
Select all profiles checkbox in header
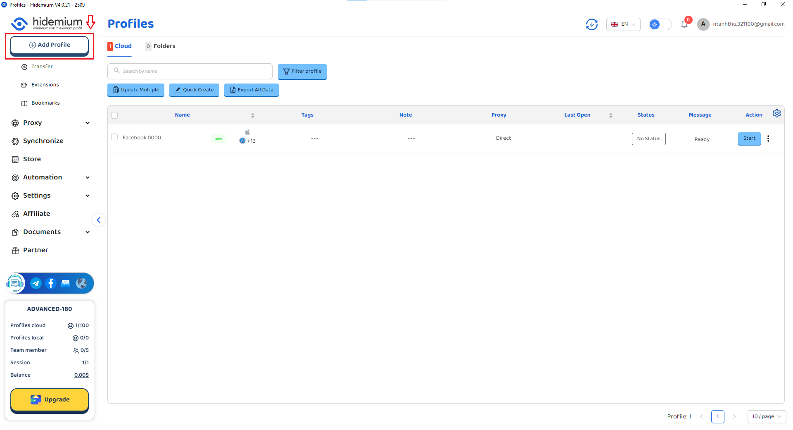pyautogui.click(x=114, y=115)
